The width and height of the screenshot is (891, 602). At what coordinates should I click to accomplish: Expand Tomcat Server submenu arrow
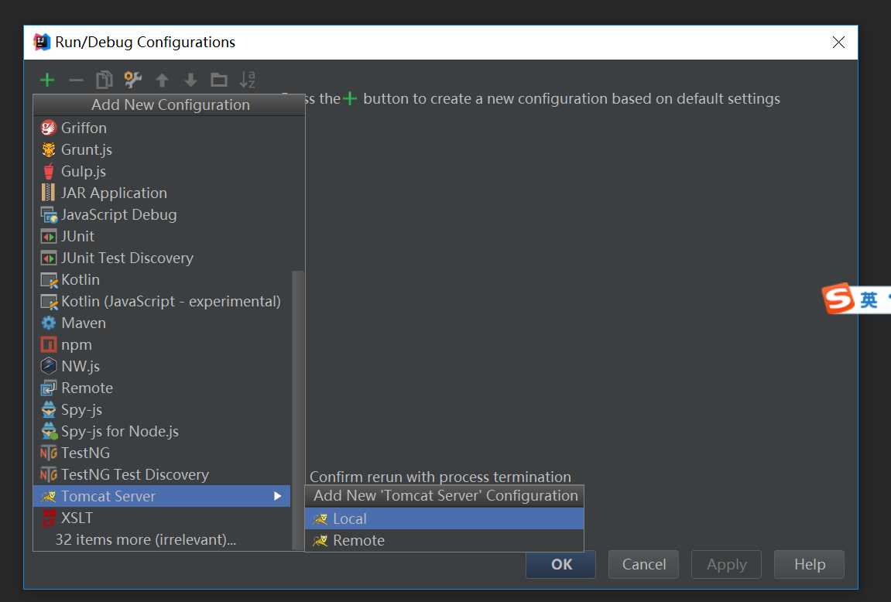click(277, 496)
